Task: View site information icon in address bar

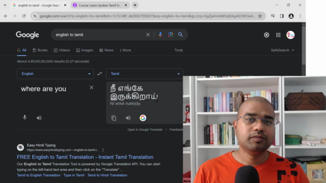Action: click(x=35, y=16)
